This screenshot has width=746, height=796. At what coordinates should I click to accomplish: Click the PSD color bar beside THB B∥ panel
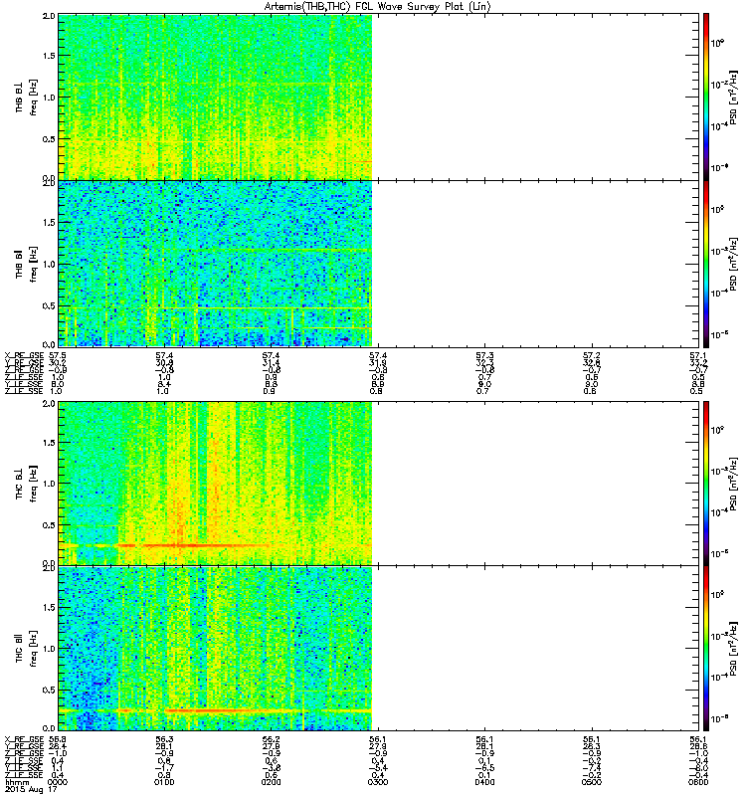pyautogui.click(x=706, y=264)
